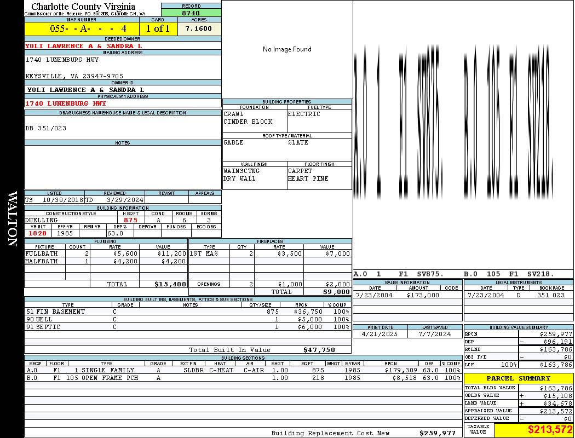Click the card value 1 of 1
The height and width of the screenshot is (438, 575).
pos(158,28)
